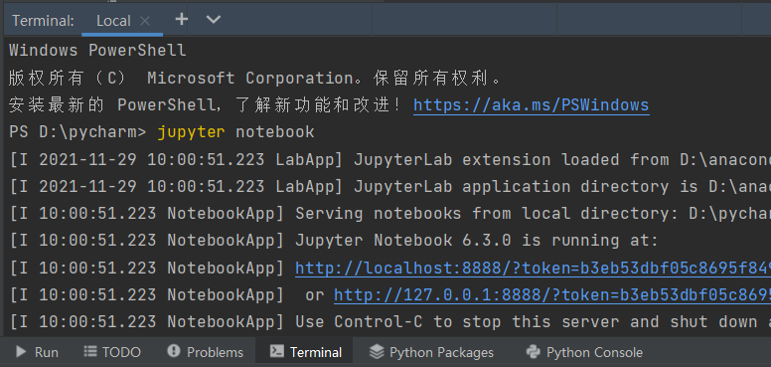The width and height of the screenshot is (771, 367).
Task: Open the Python Console tool window
Action: pyautogui.click(x=583, y=352)
